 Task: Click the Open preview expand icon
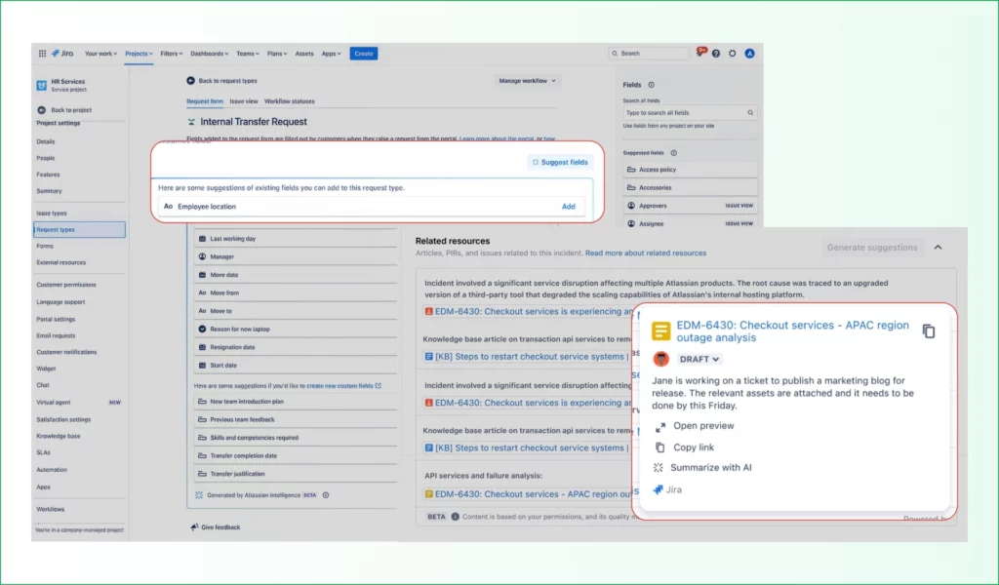coord(660,426)
